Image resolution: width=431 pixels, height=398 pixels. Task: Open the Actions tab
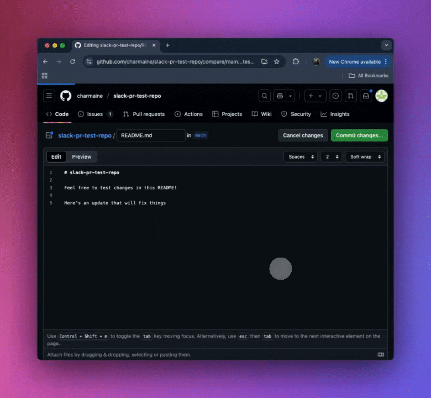click(x=189, y=114)
